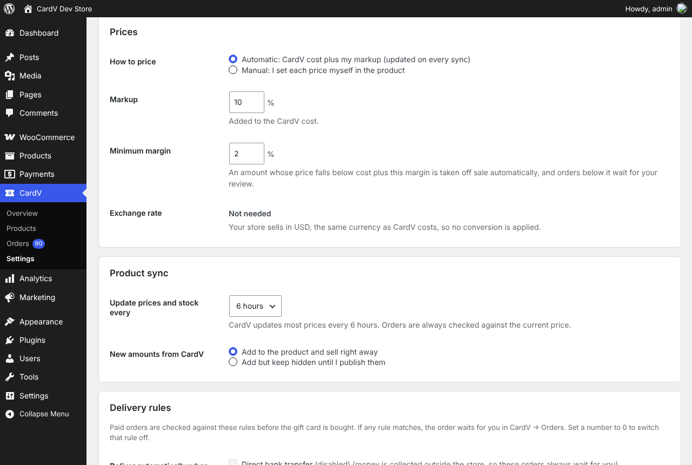
Task: Click the Posts pushpin icon
Action: (x=10, y=57)
